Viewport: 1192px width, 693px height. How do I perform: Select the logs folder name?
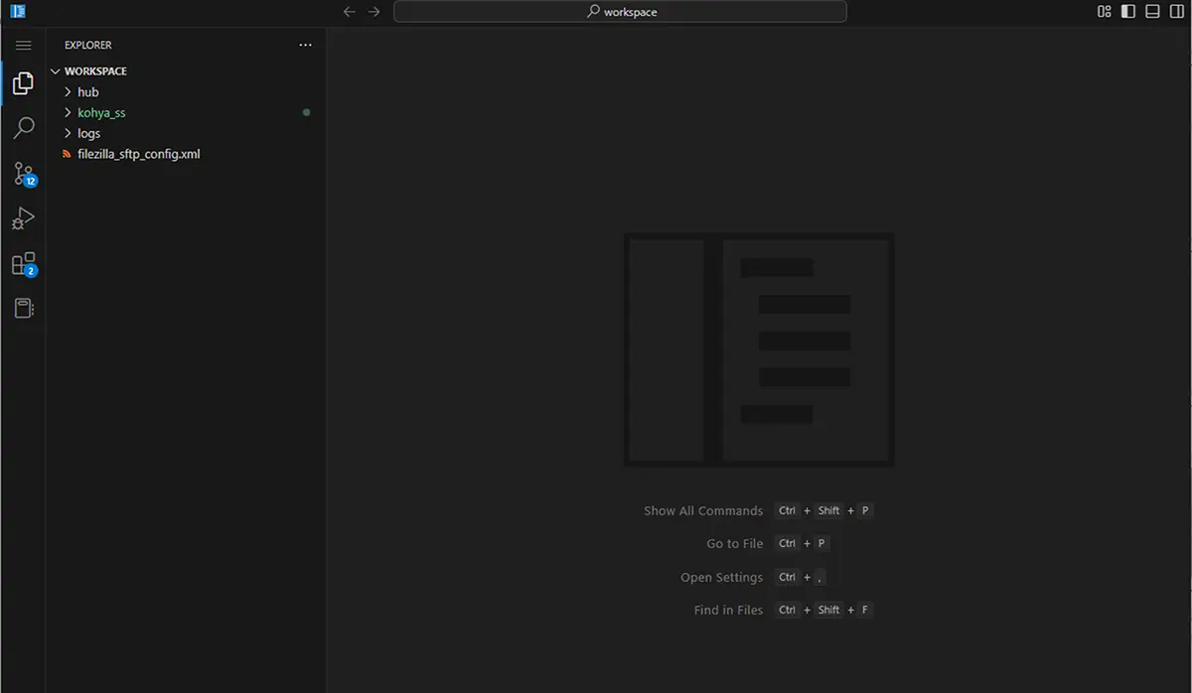[88, 133]
